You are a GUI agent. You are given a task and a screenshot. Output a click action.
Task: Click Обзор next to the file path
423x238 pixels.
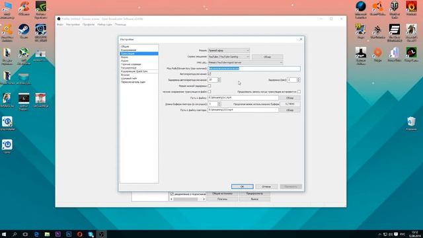[289, 98]
